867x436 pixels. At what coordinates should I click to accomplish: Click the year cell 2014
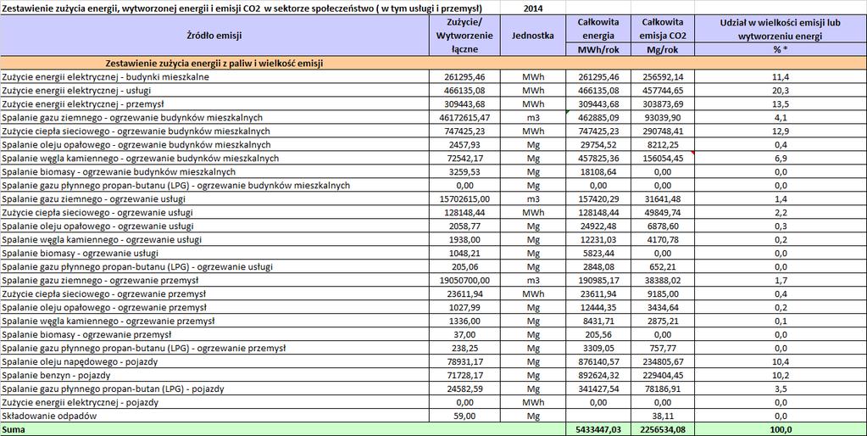(x=532, y=8)
